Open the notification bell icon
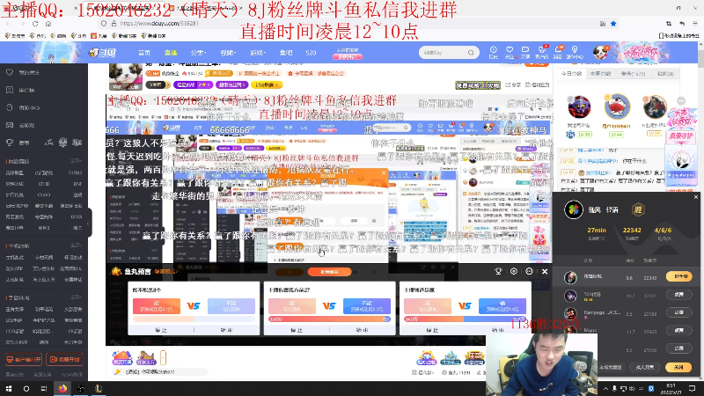The height and width of the screenshot is (396, 704). click(558, 52)
